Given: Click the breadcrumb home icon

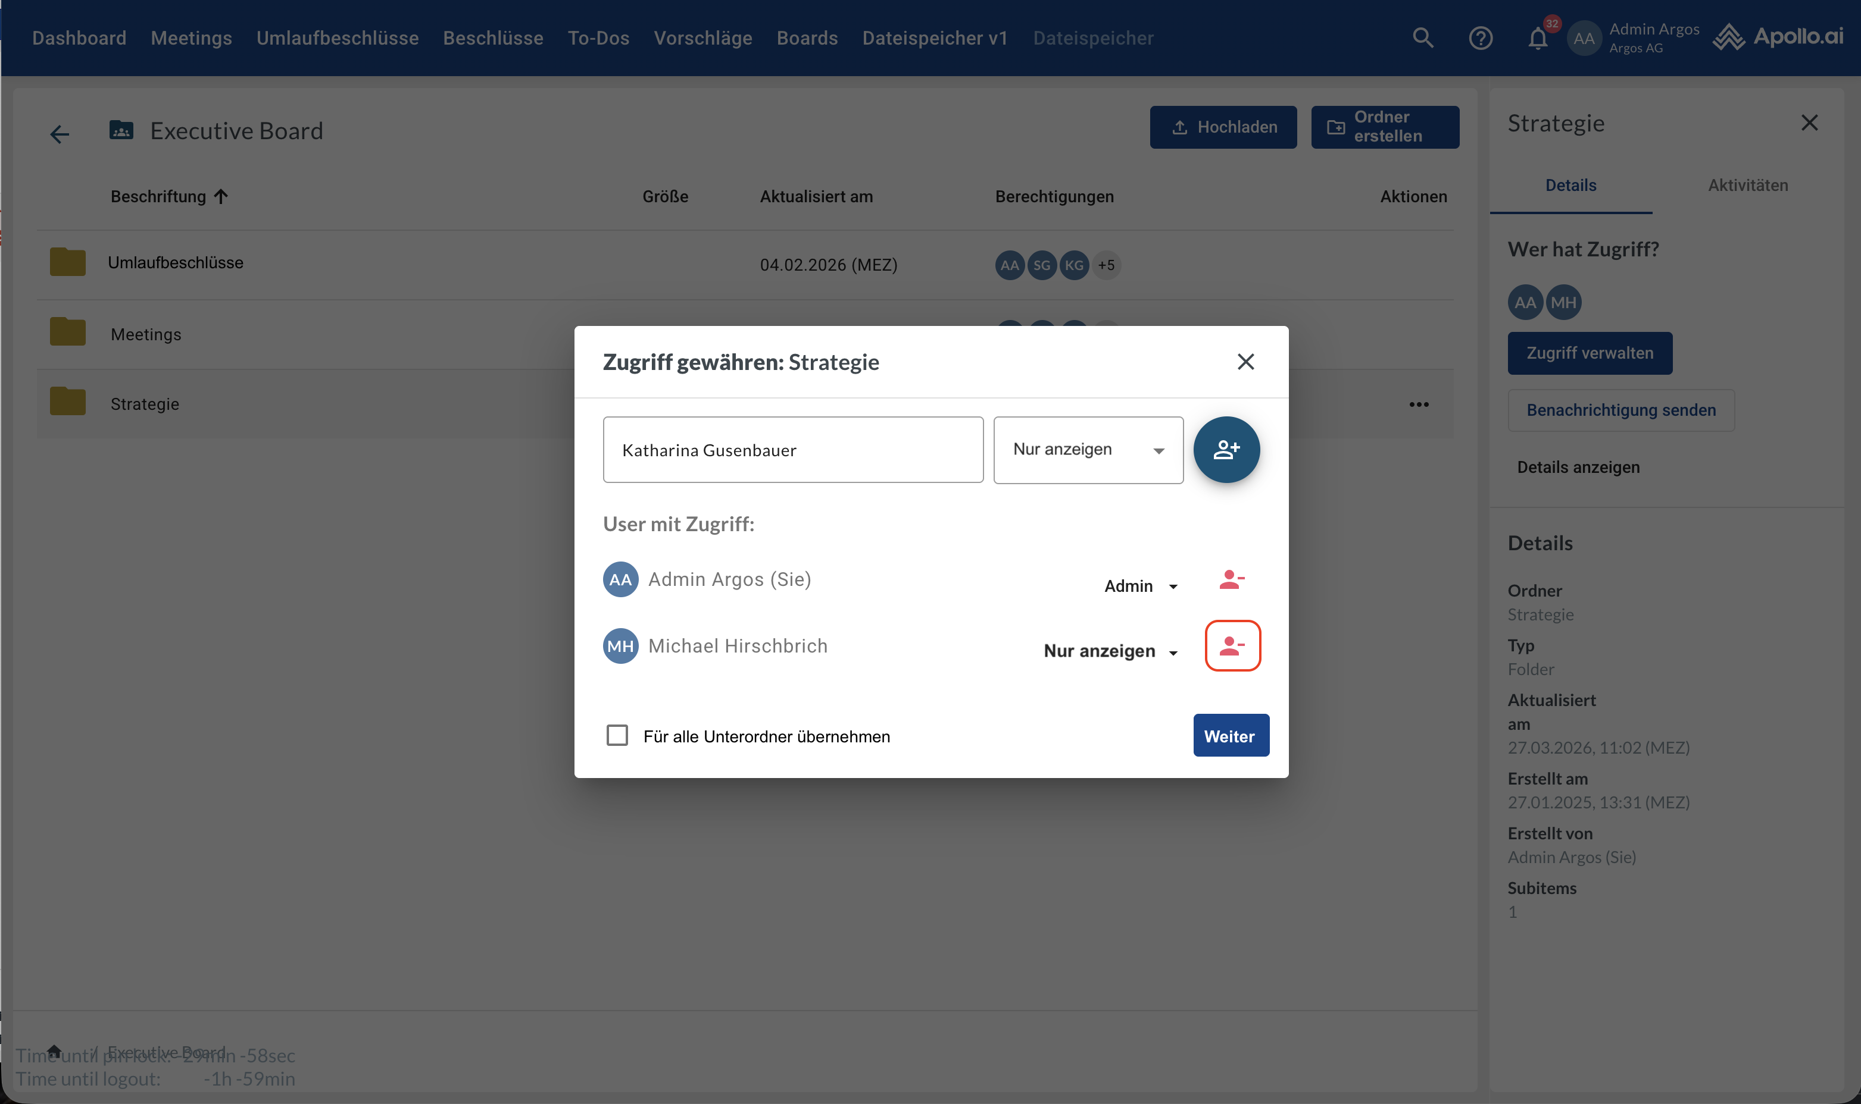Looking at the screenshot, I should click(54, 1050).
